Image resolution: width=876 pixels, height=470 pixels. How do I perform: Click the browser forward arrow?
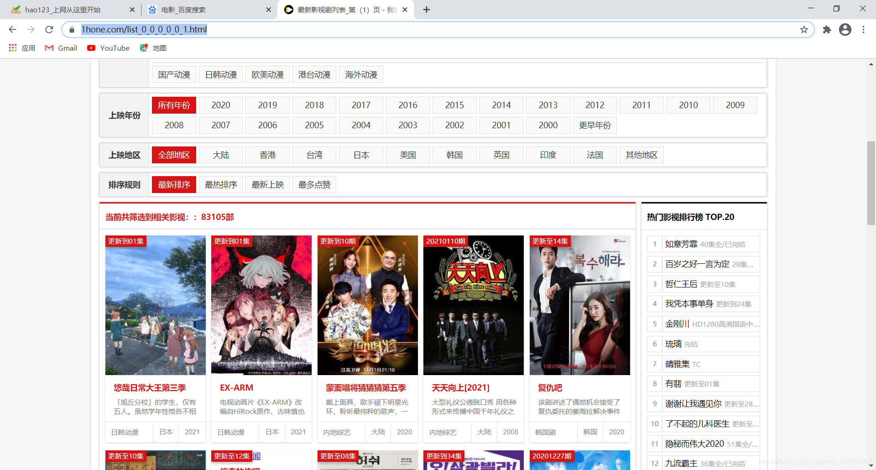pyautogui.click(x=31, y=30)
